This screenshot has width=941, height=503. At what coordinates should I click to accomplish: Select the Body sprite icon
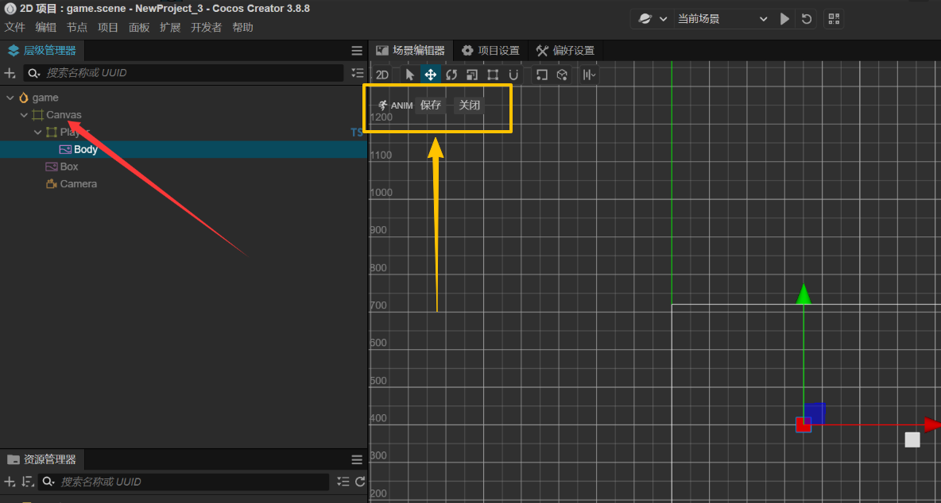pyautogui.click(x=65, y=150)
